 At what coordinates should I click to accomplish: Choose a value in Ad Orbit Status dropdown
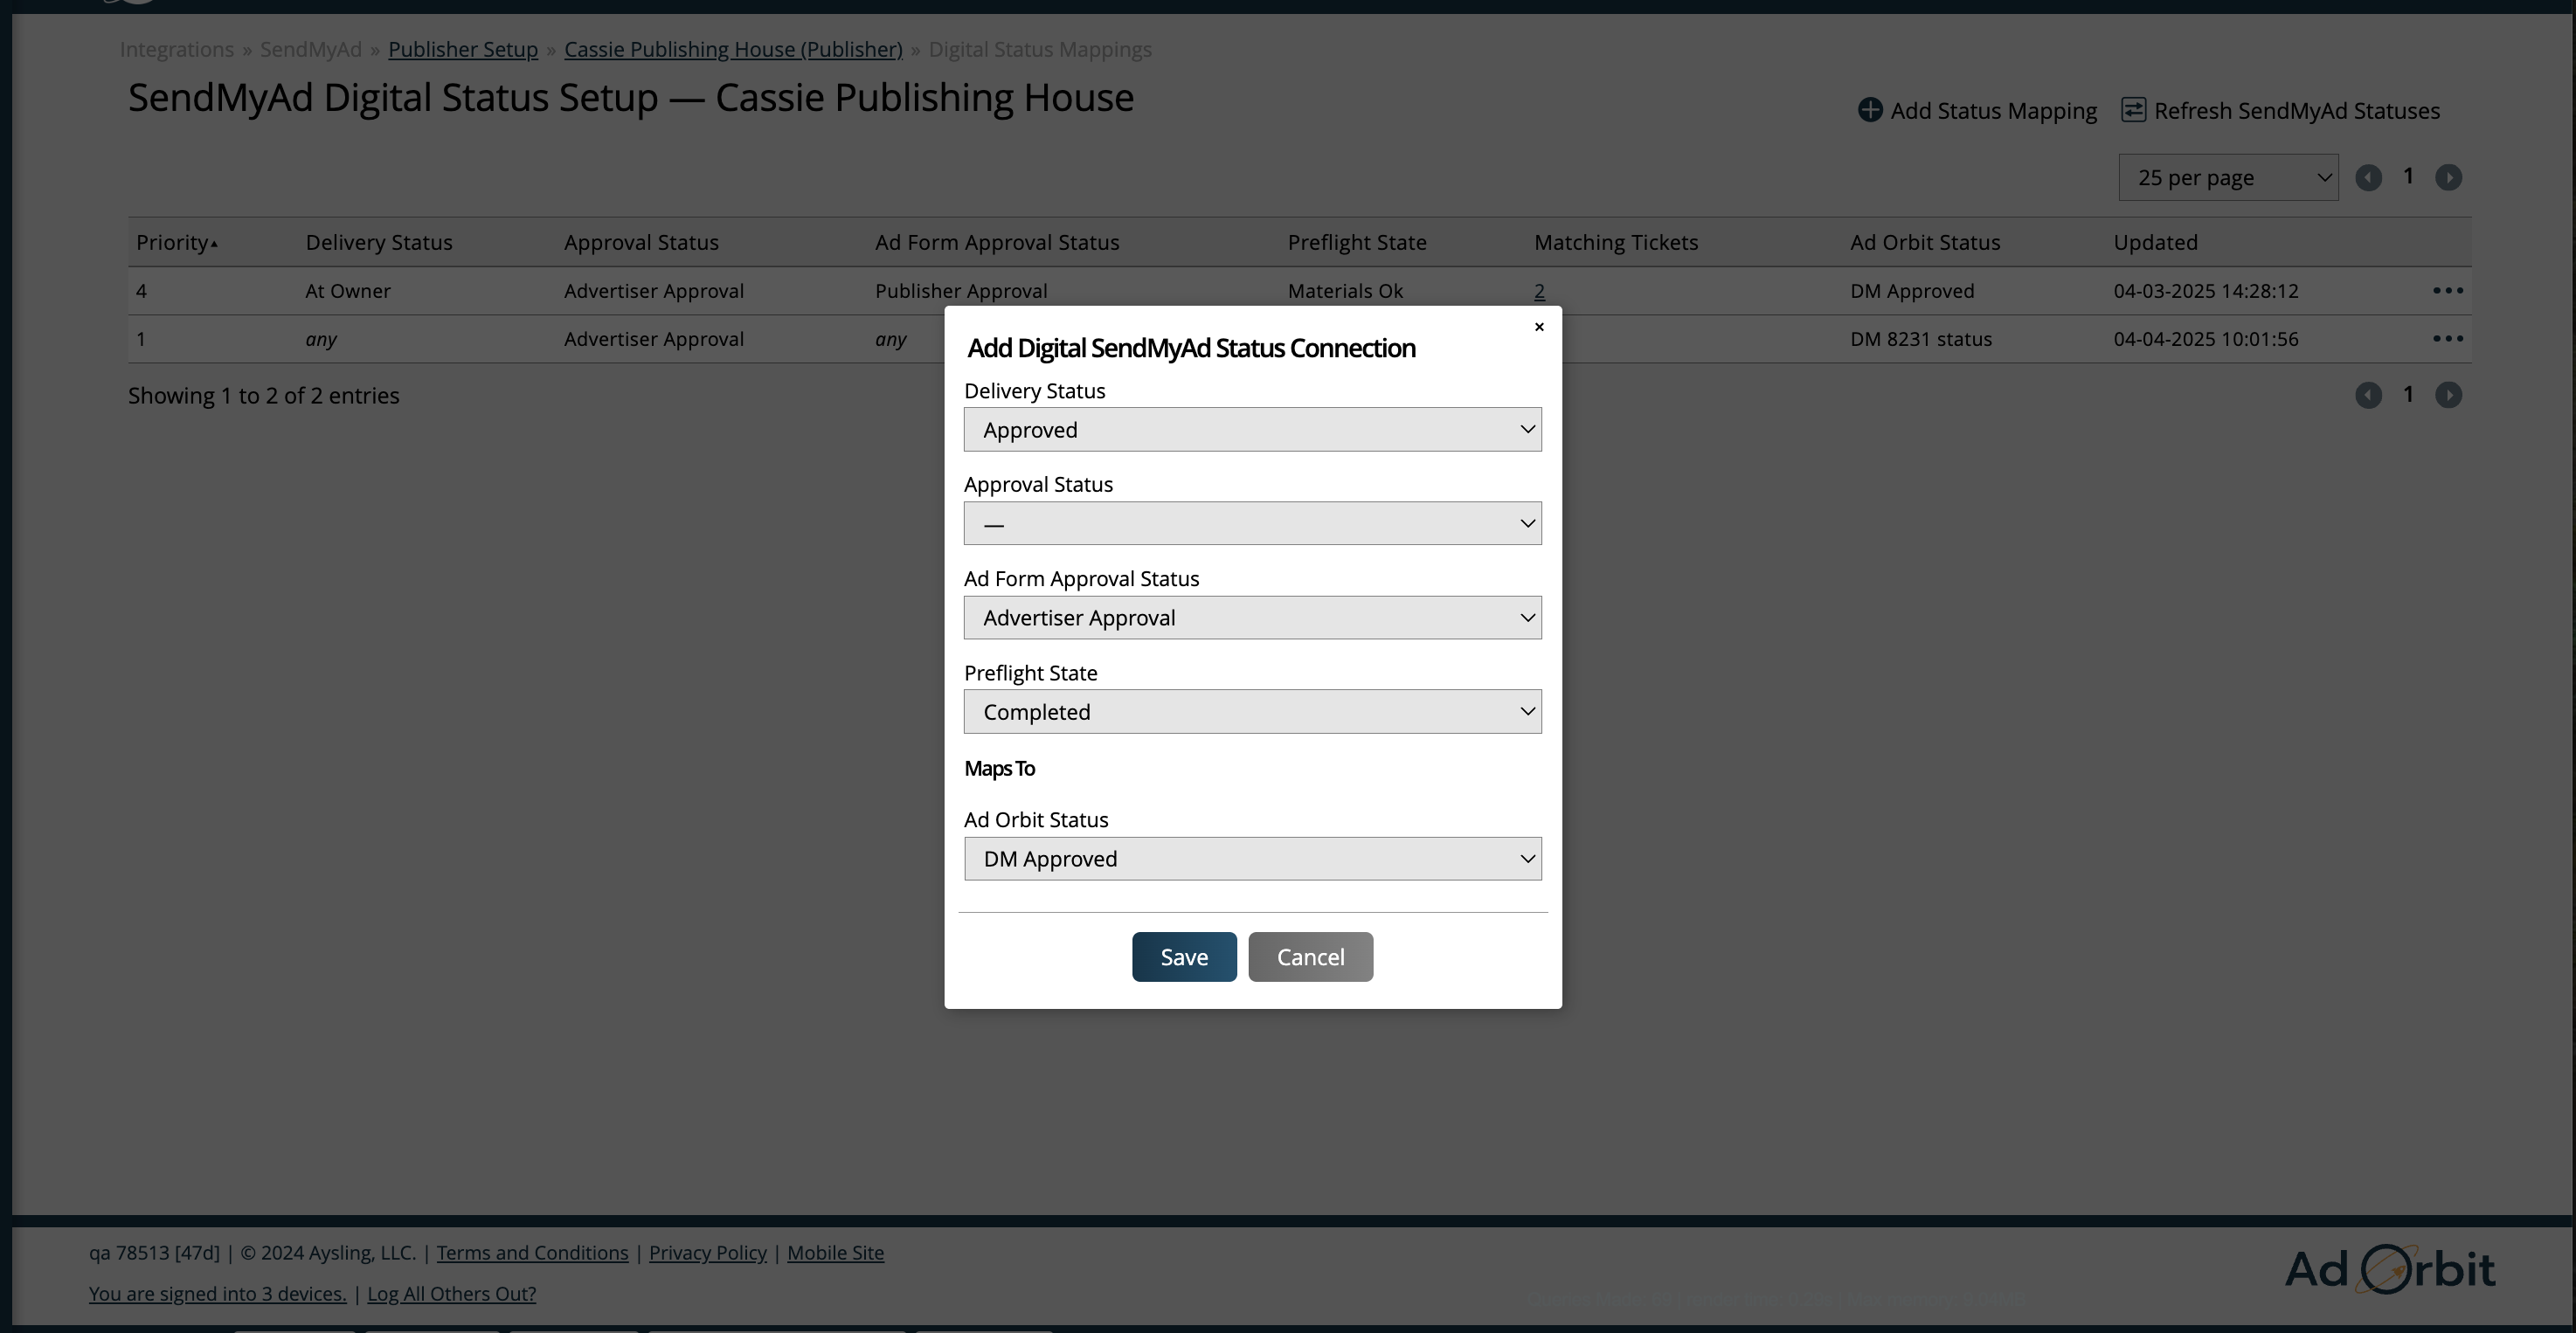(x=1252, y=859)
